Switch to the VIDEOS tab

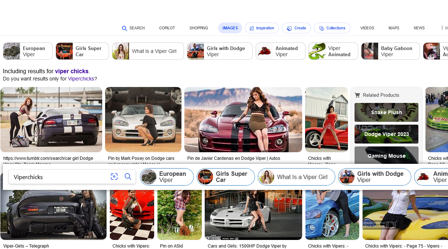tap(367, 28)
